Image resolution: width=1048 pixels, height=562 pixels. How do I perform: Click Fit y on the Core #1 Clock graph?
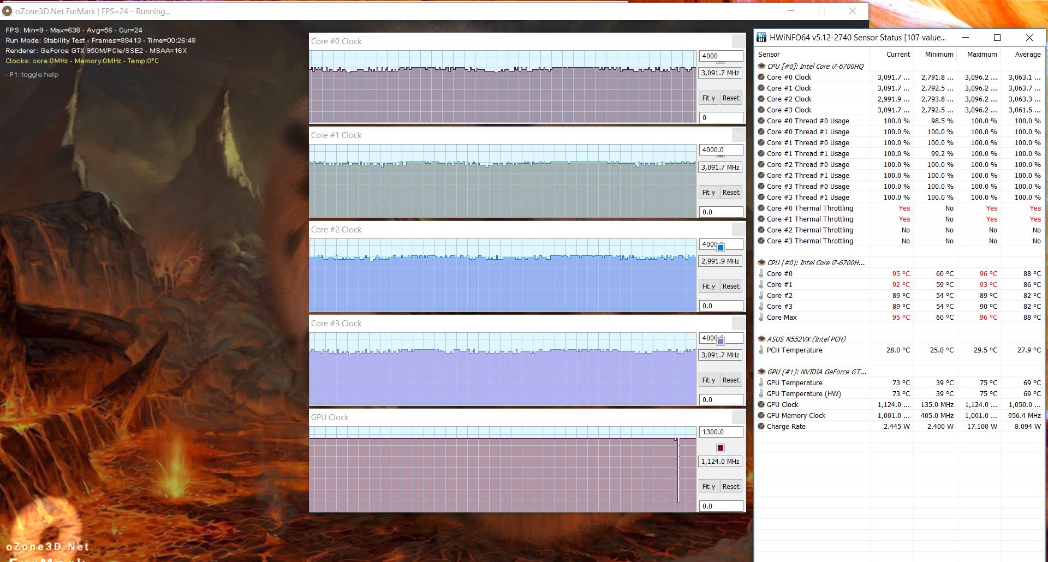click(708, 193)
